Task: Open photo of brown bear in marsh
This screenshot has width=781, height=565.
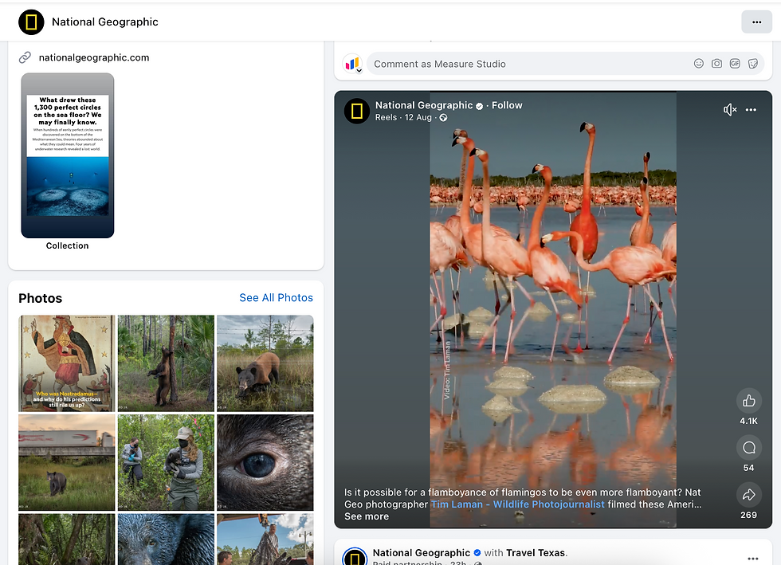Action: [x=265, y=363]
